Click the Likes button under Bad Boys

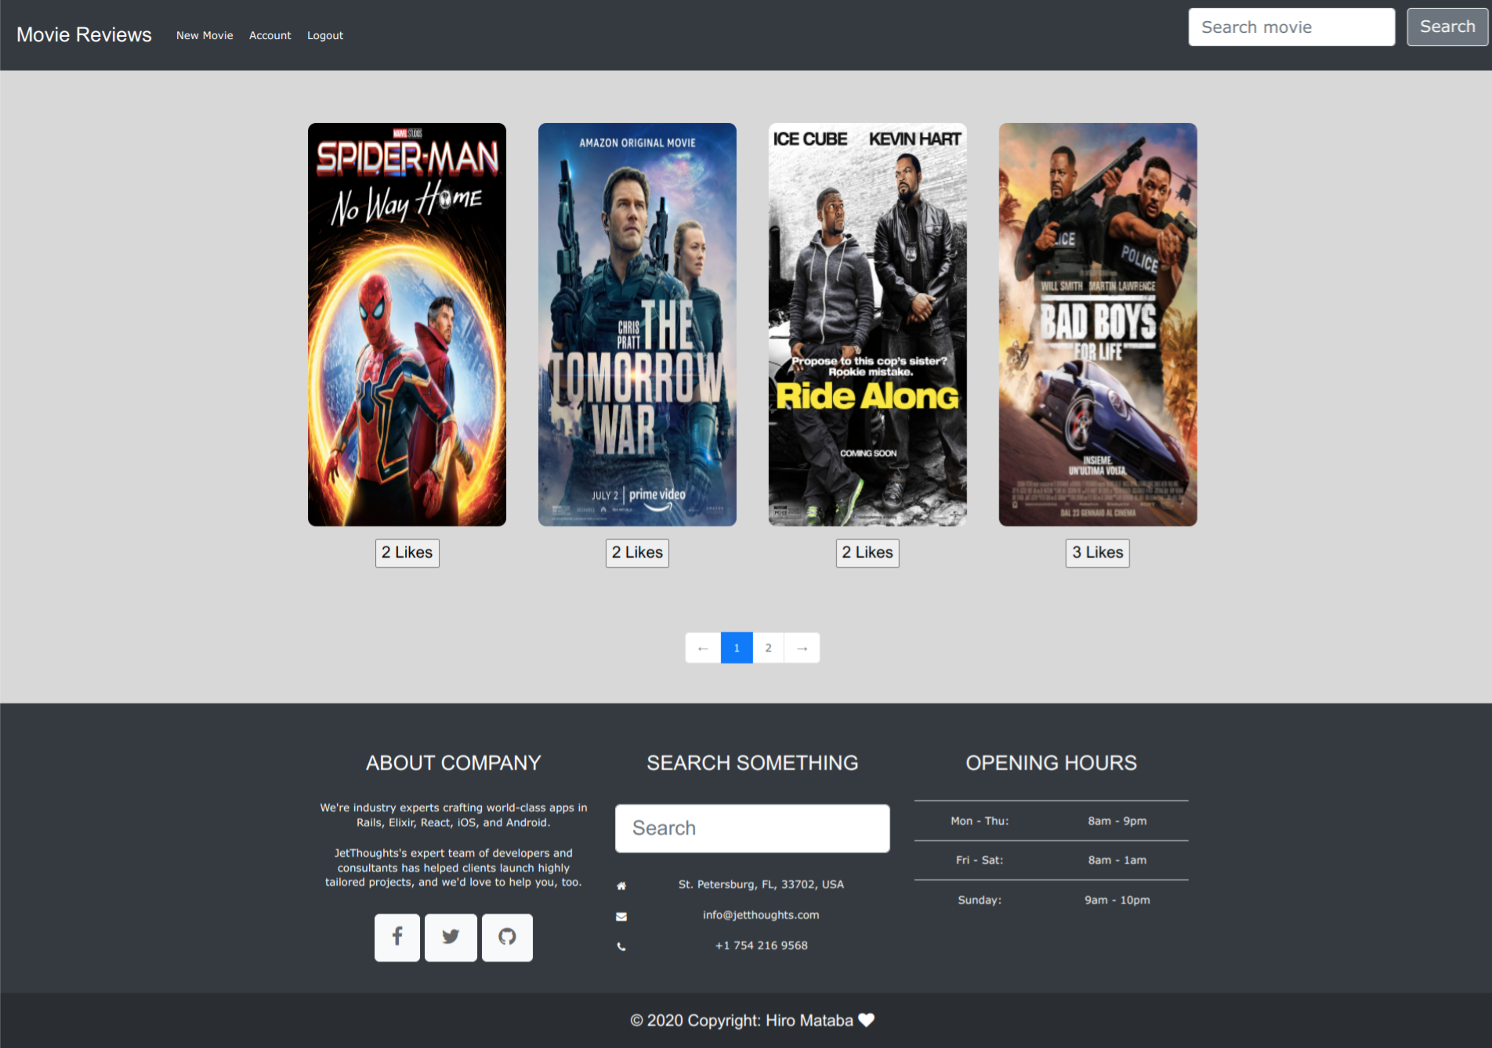click(x=1097, y=553)
